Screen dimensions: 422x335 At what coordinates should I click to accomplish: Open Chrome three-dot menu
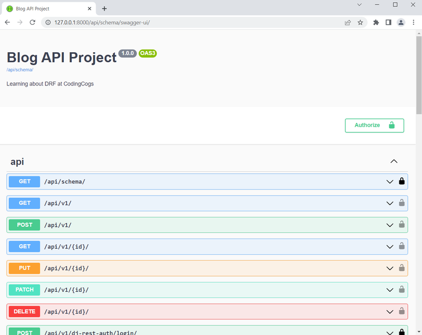click(x=414, y=23)
